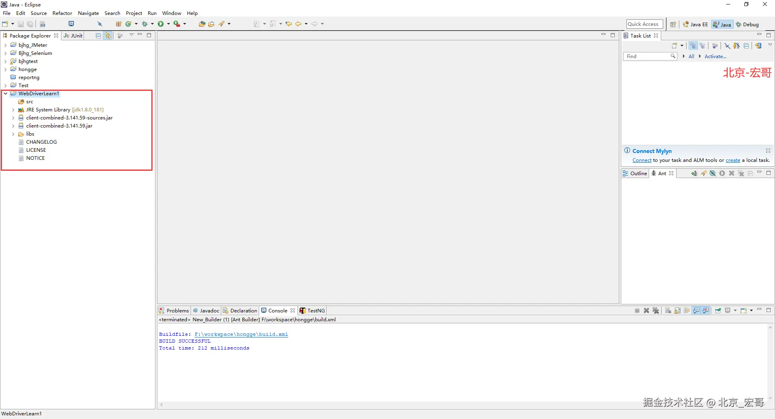Click the New Java Class icon

tap(128, 24)
